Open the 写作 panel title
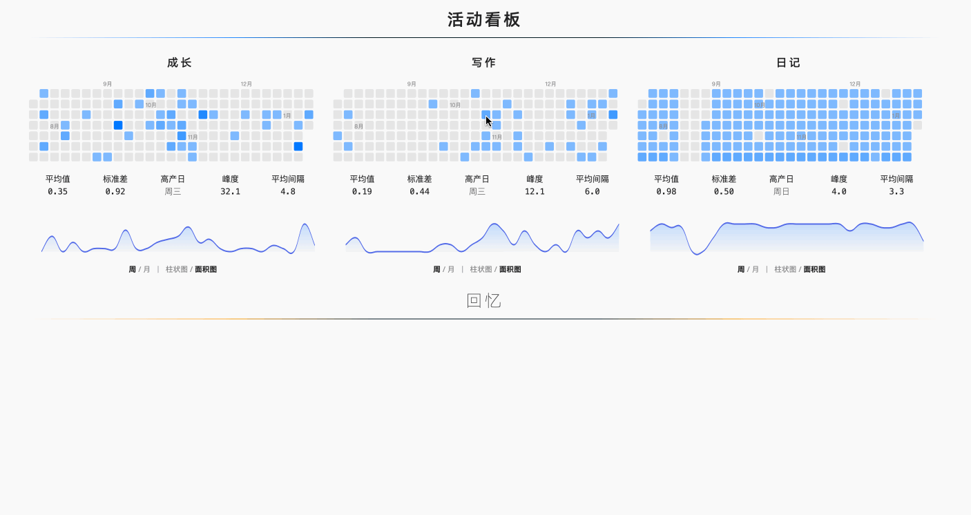 [483, 63]
